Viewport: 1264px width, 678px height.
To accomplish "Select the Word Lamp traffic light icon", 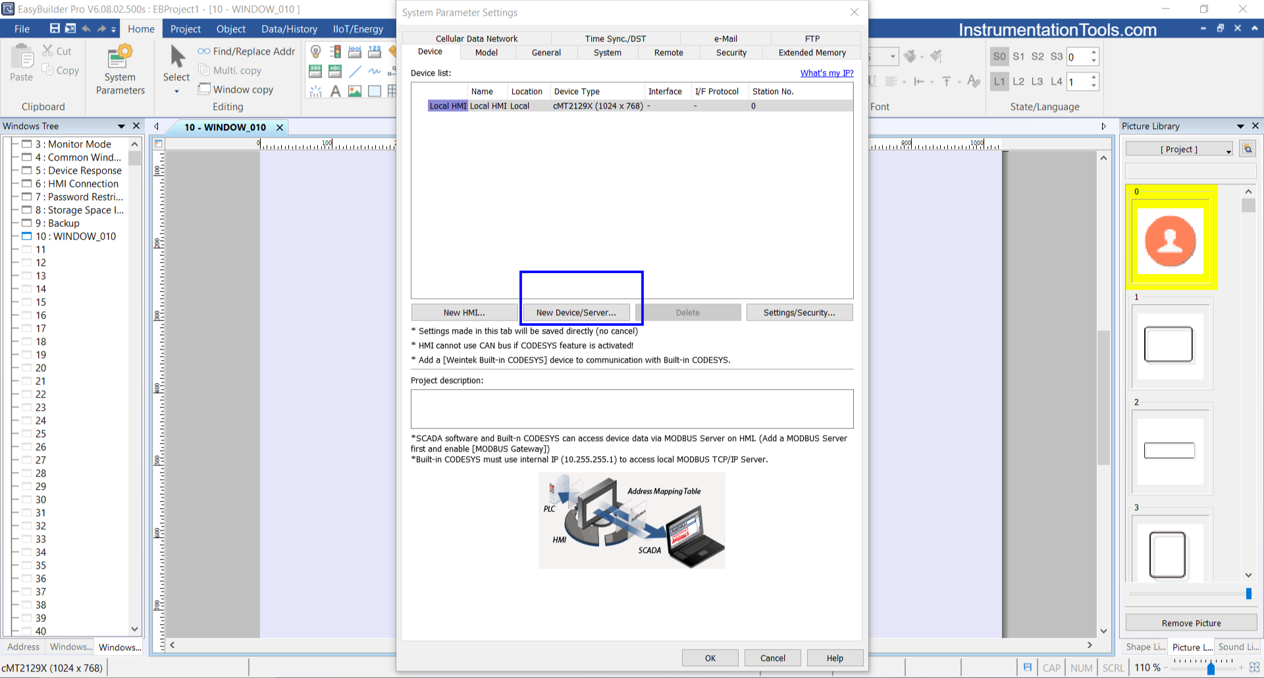I will 335,51.
